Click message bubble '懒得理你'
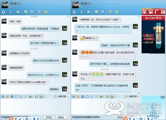This screenshot has width=166, height=120. coord(55,89)
